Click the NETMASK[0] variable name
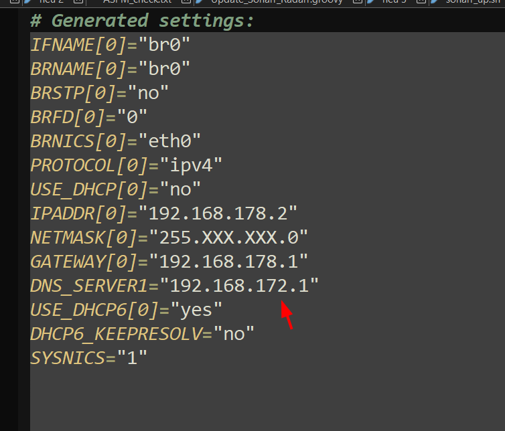This screenshot has width=505, height=431. [84, 238]
